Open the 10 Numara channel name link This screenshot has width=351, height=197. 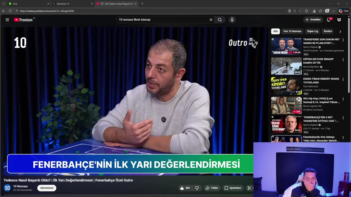(x=20, y=186)
